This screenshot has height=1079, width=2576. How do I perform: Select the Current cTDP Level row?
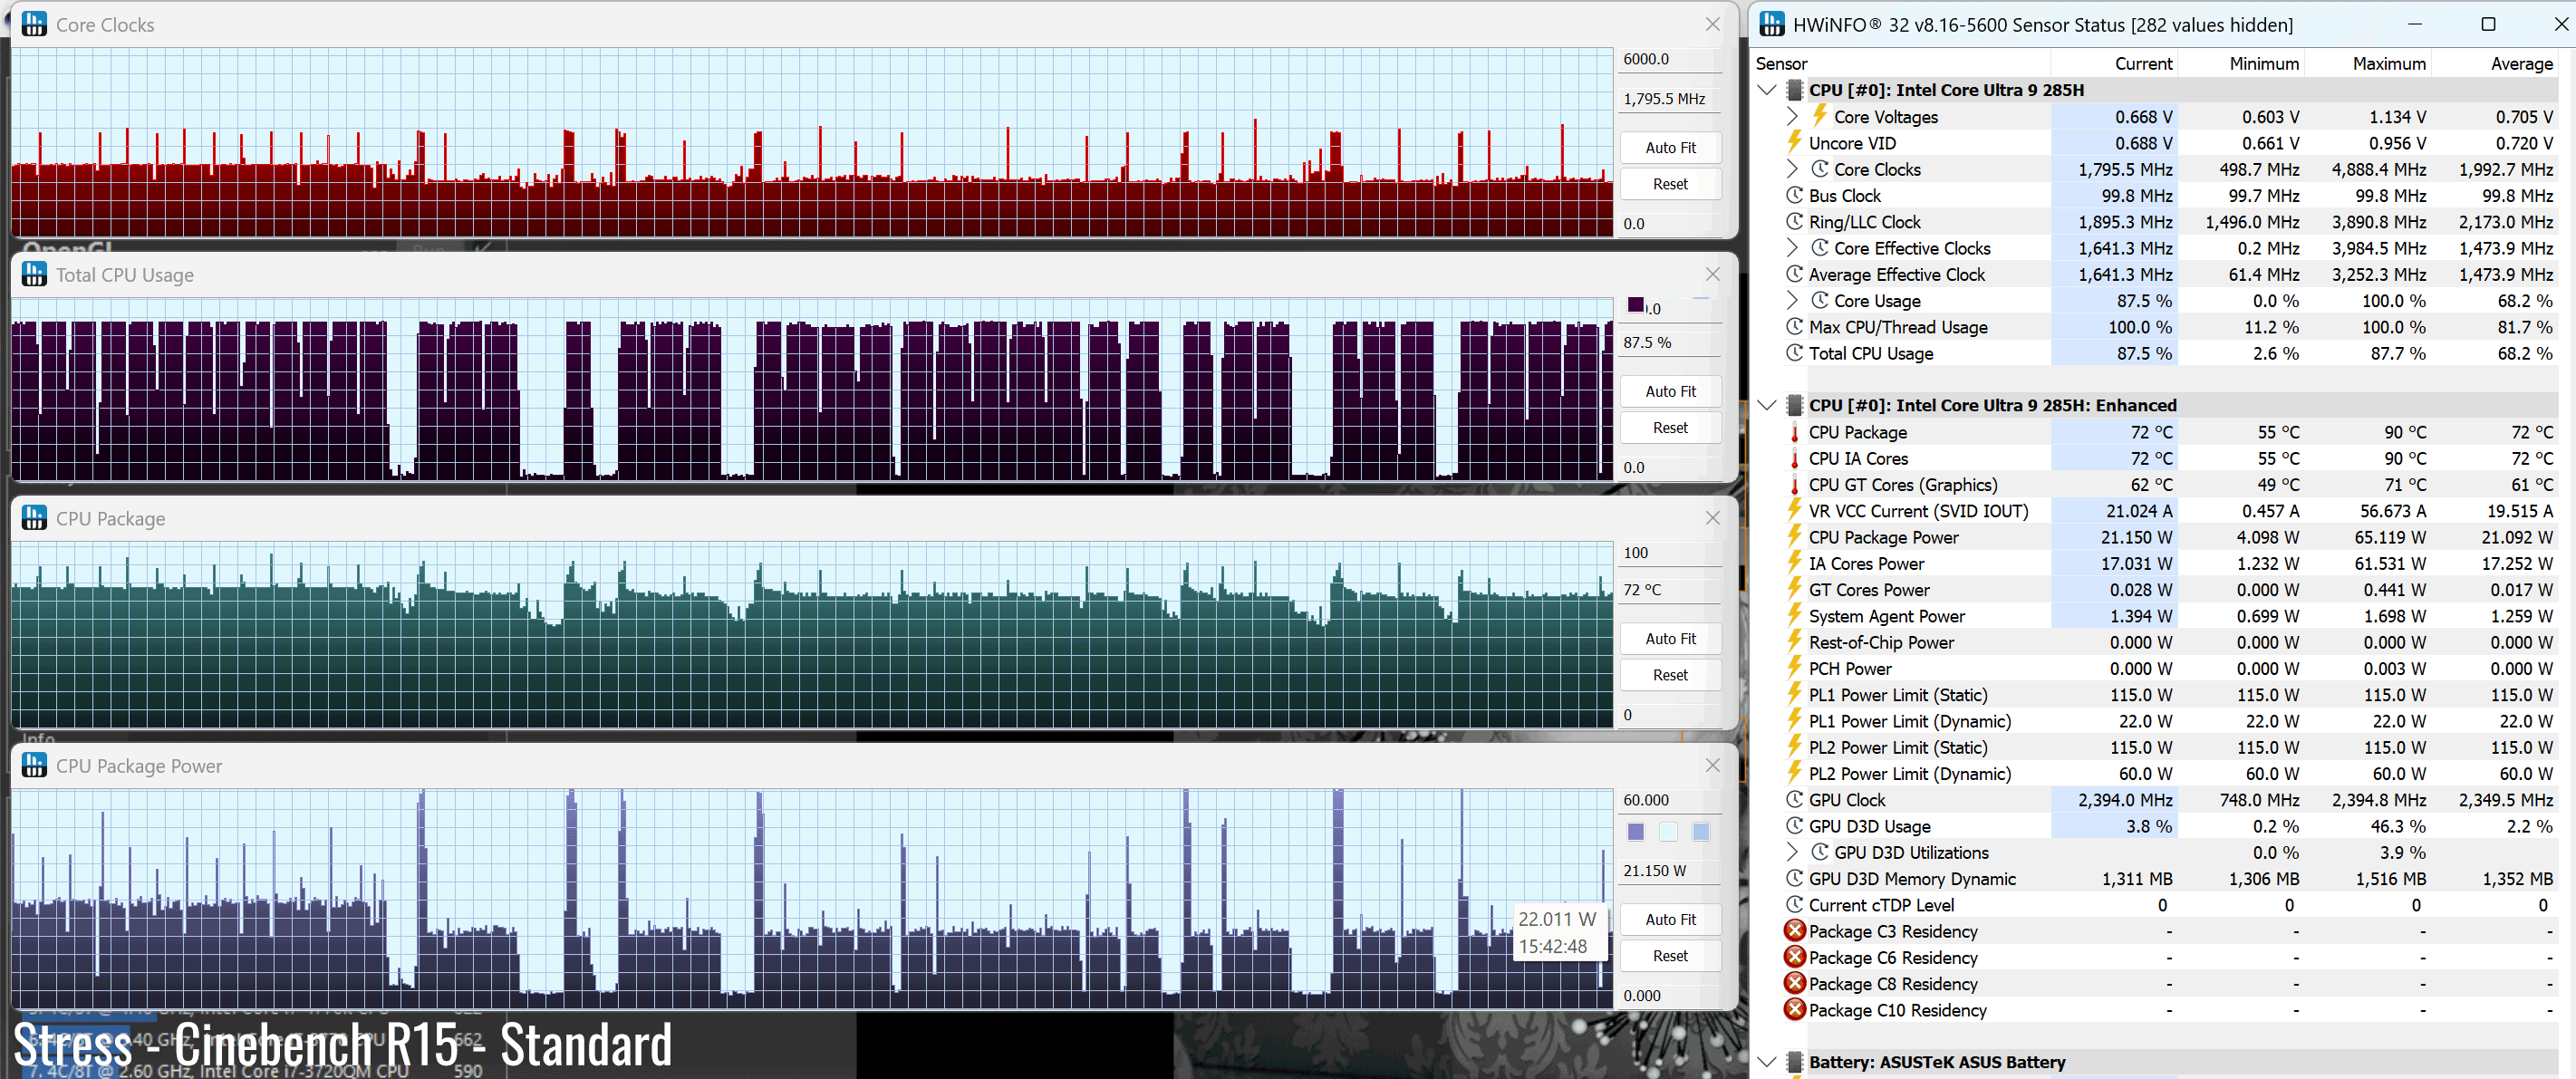[2155, 904]
